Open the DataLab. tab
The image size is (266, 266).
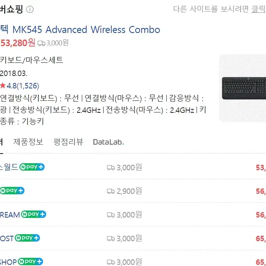click(109, 142)
